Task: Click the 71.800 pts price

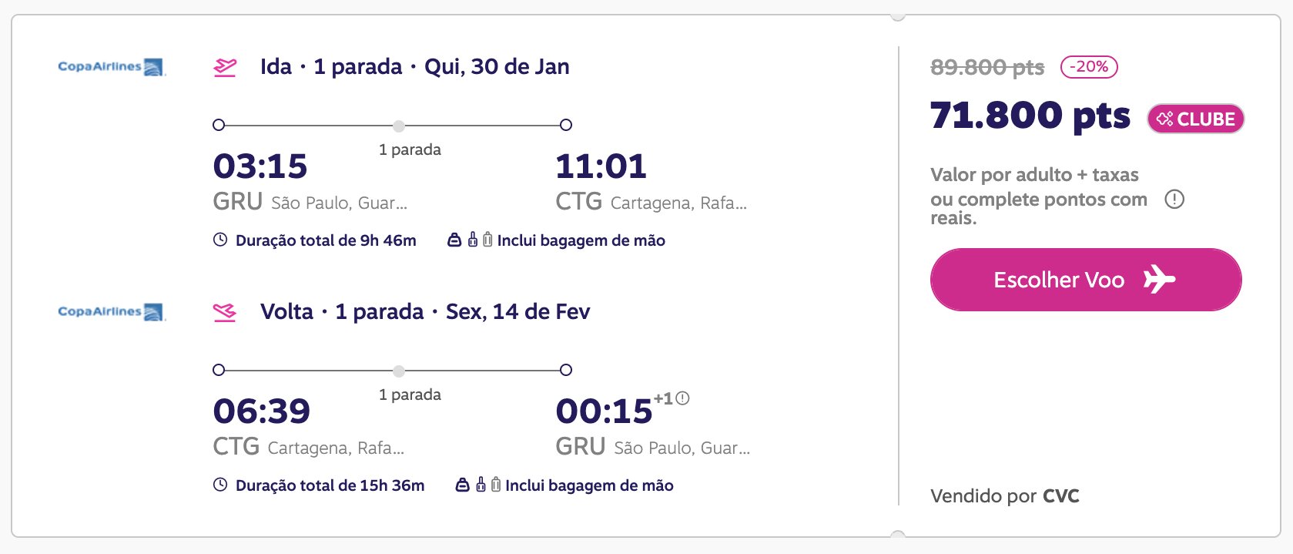Action: pyautogui.click(x=1030, y=116)
